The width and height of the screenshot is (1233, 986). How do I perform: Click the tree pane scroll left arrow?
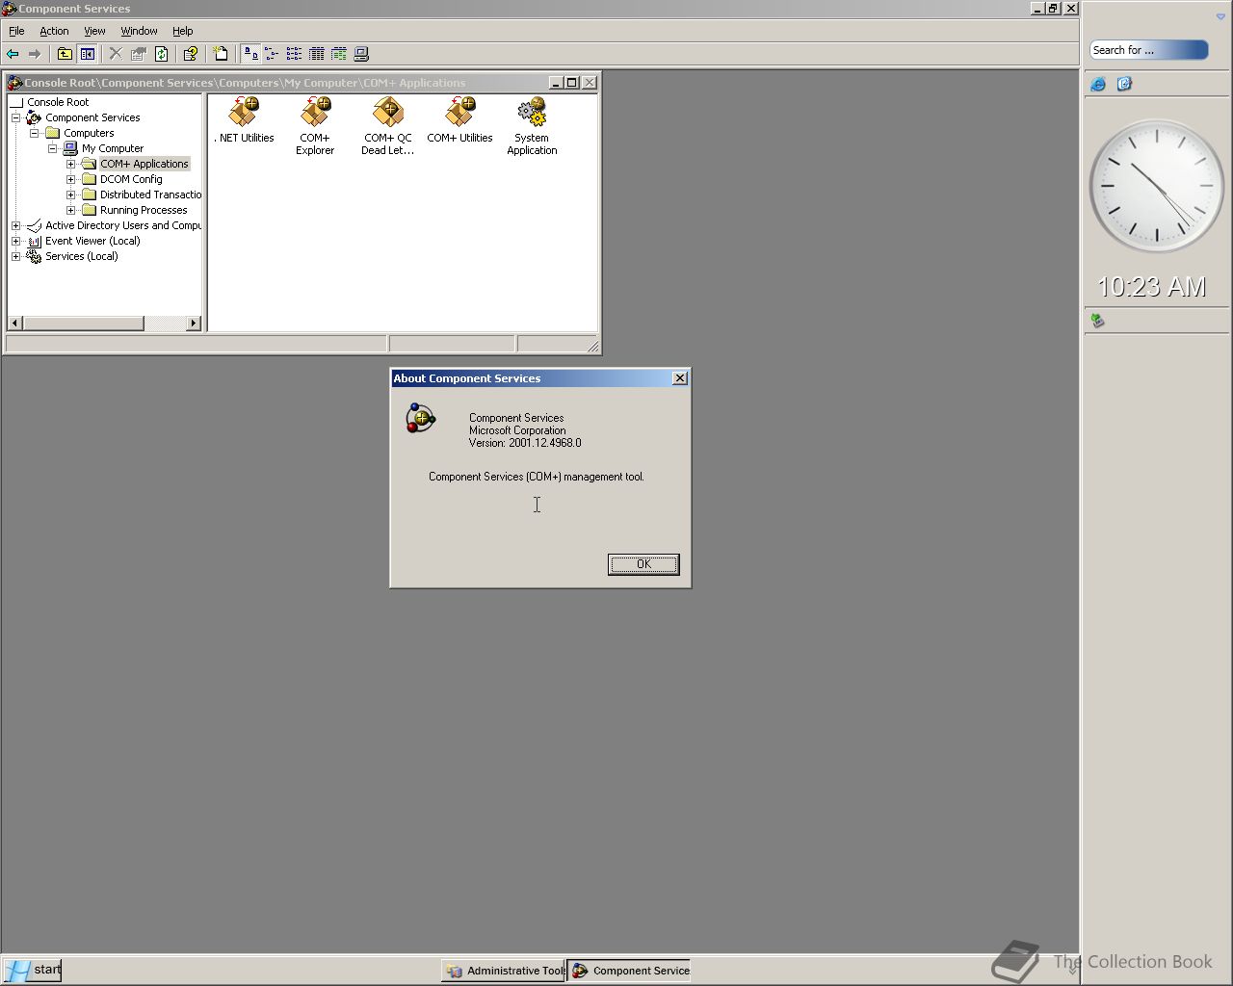coord(14,324)
